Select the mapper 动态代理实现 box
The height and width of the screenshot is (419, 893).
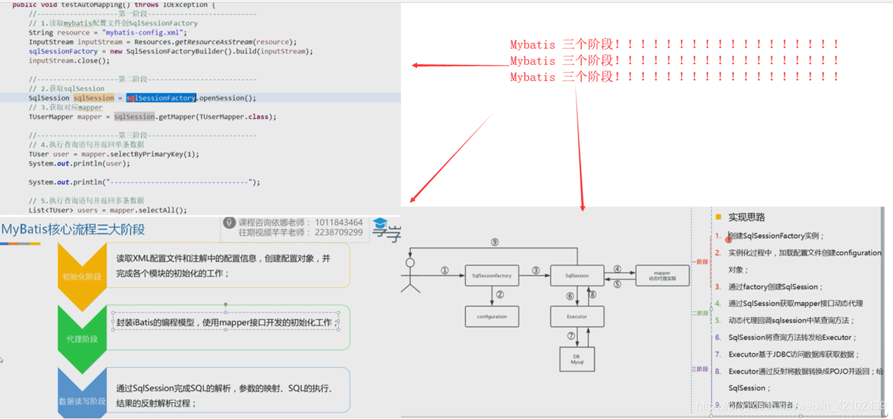pos(662,275)
